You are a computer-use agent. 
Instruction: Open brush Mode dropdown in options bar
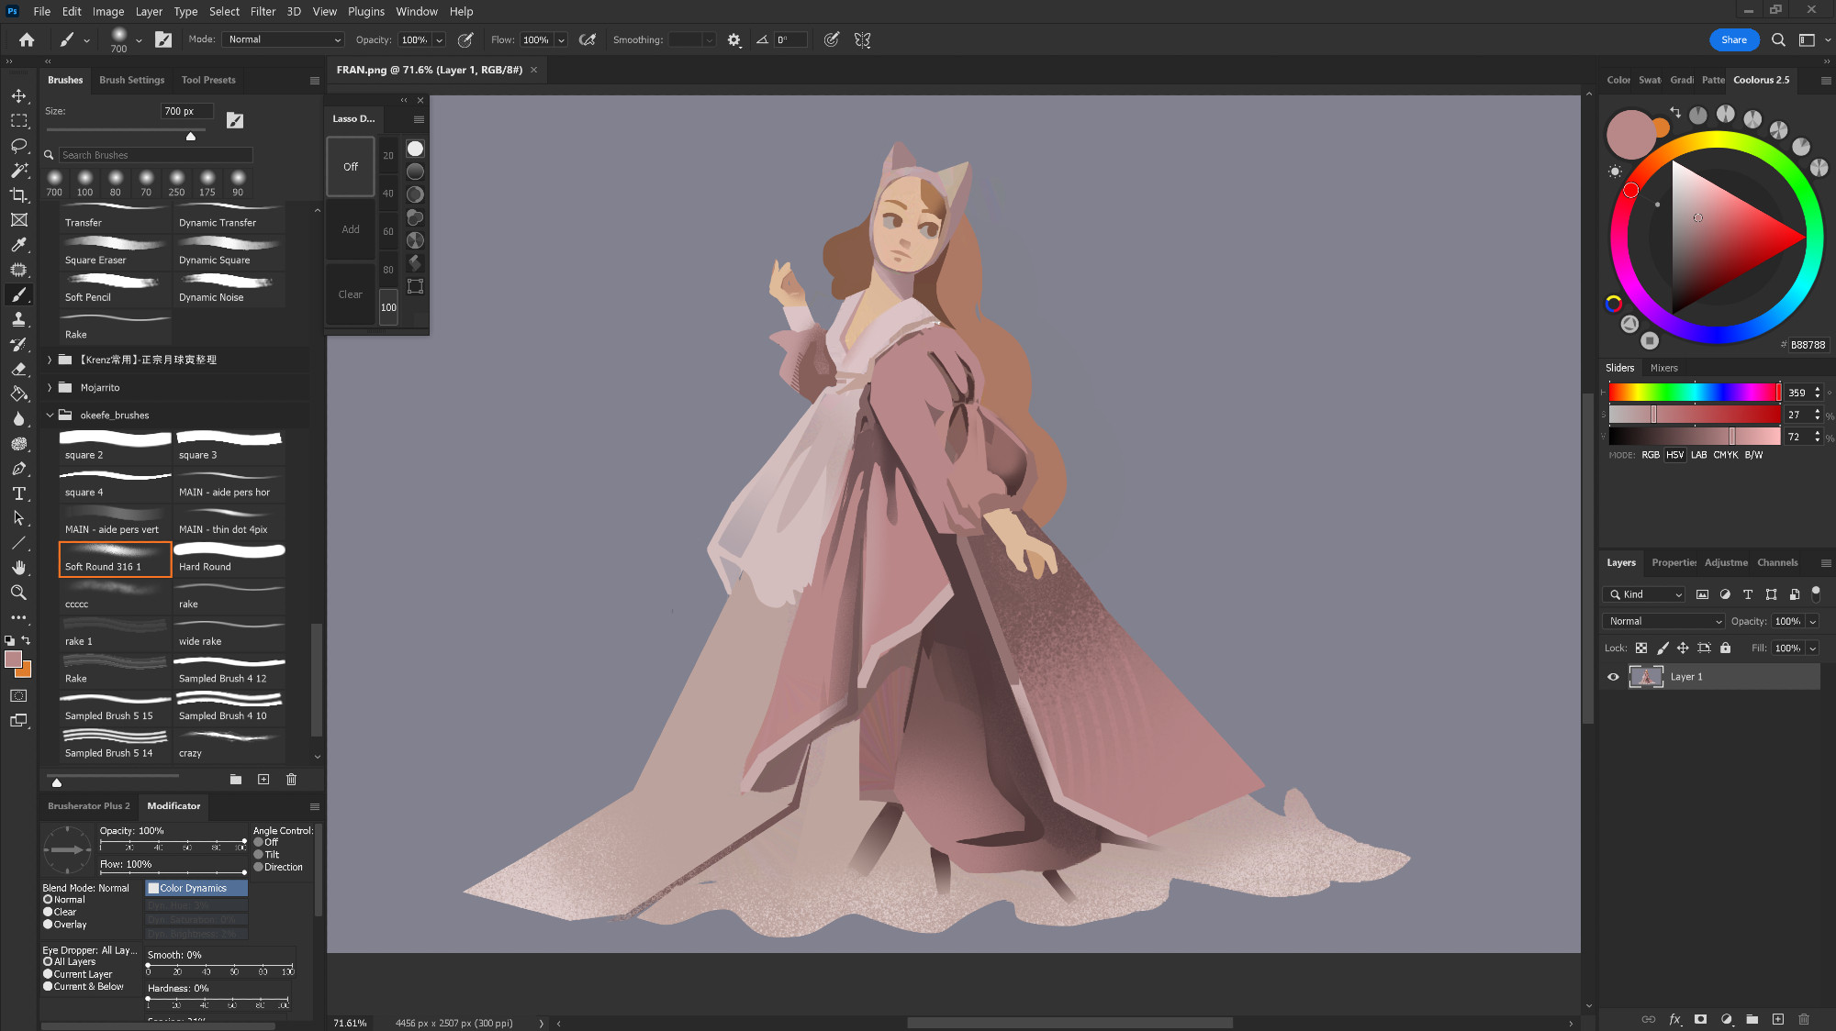[x=285, y=39]
